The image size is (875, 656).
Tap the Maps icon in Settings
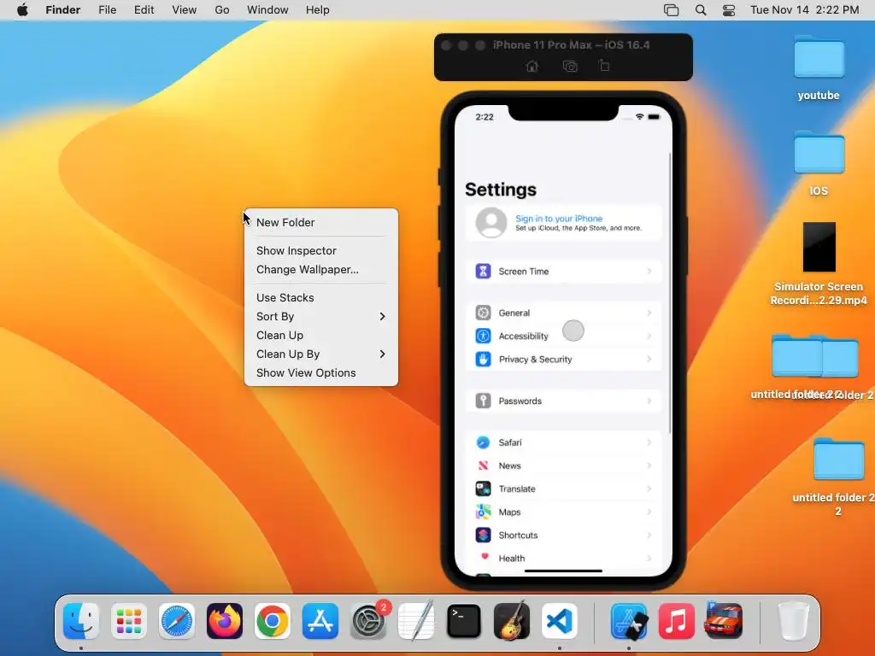coord(484,512)
